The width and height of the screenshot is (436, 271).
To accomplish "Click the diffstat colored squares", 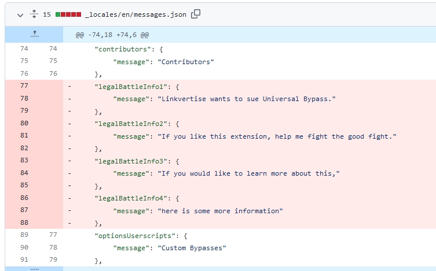I will point(68,14).
